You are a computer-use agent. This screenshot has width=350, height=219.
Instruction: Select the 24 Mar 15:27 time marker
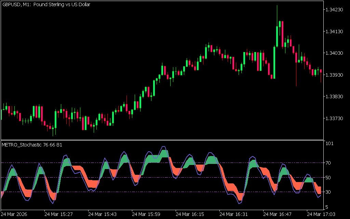[58, 214]
